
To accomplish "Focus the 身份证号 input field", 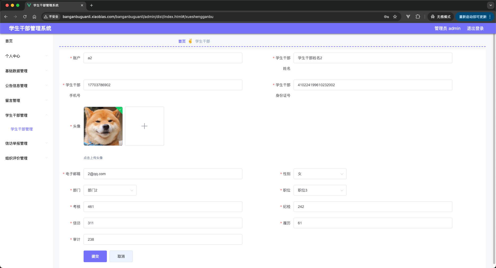I will pos(373,85).
